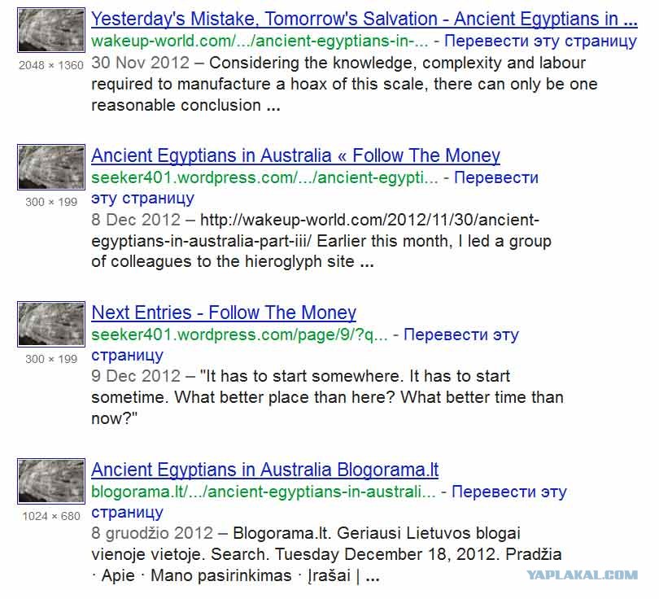Click seeker401.wordpress.com ancient-egypti green URL

[264, 177]
